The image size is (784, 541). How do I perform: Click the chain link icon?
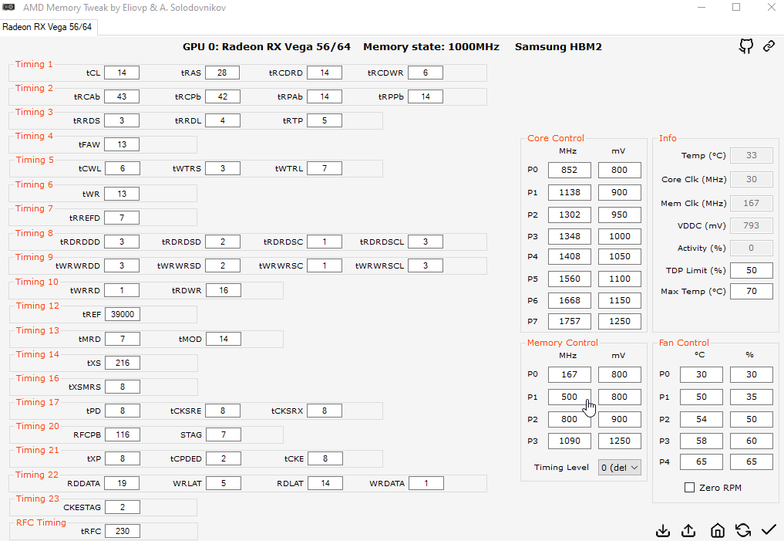click(x=769, y=46)
